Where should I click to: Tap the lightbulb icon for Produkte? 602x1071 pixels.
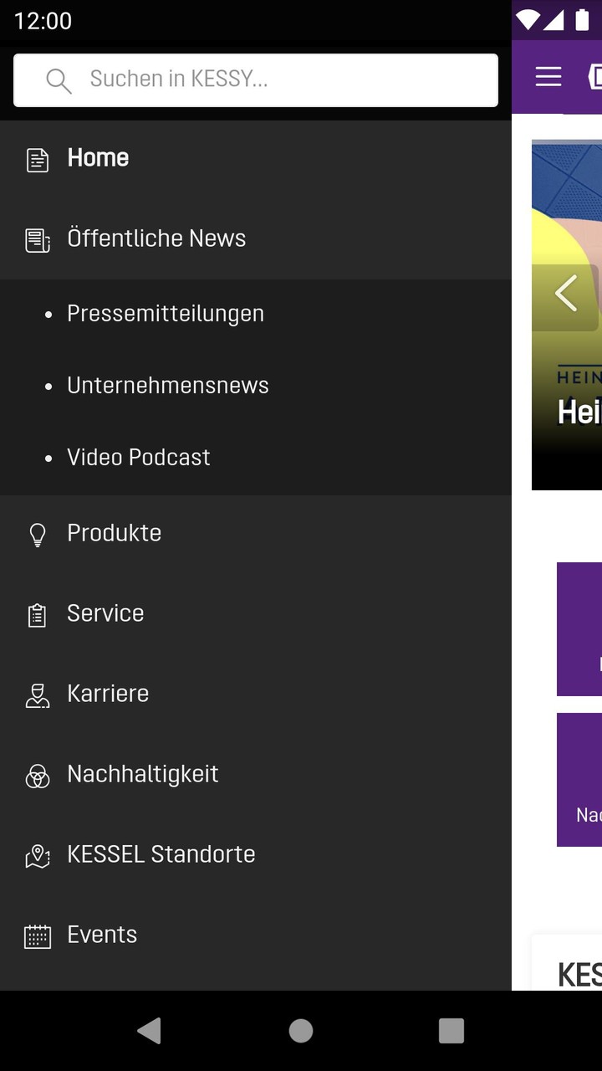click(x=38, y=535)
